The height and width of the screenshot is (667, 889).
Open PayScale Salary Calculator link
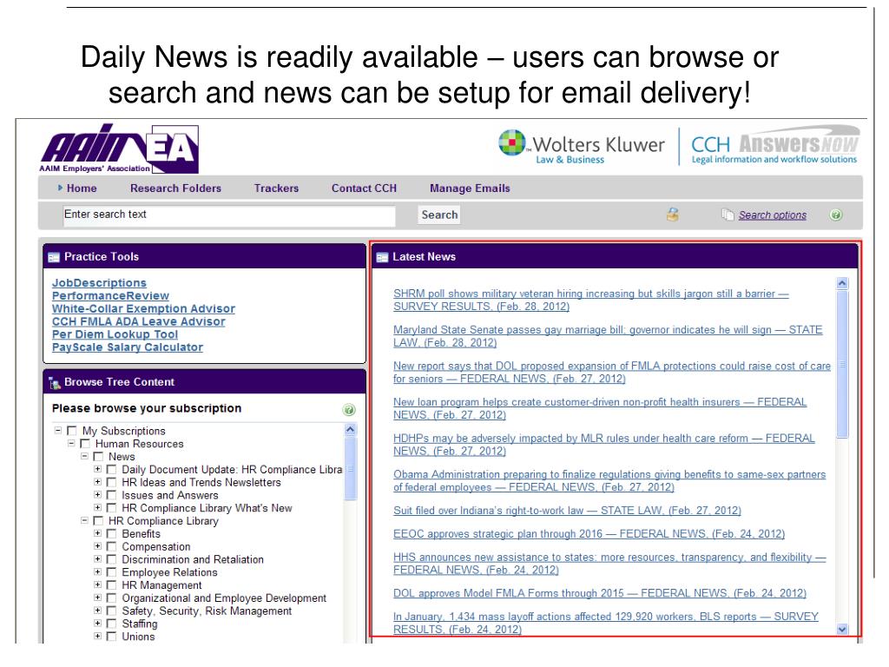coord(128,347)
